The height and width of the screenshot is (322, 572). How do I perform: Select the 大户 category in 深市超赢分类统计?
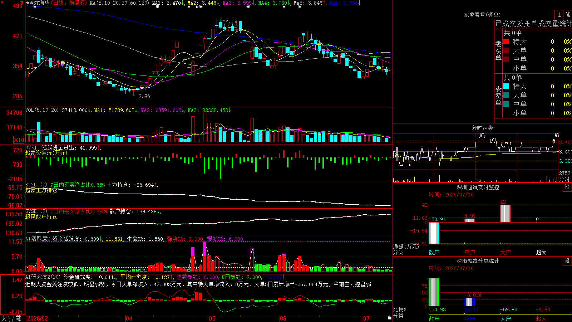[x=506, y=319]
